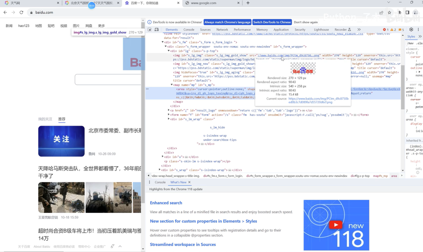
Task: Dismiss banner with Don't show again
Action: click(x=306, y=22)
